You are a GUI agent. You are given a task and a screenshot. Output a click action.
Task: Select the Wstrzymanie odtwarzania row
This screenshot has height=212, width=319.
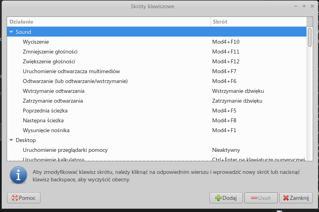tap(53, 91)
